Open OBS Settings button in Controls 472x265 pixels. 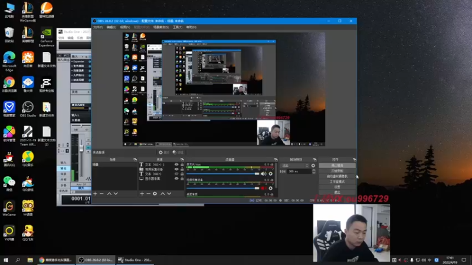point(337,187)
